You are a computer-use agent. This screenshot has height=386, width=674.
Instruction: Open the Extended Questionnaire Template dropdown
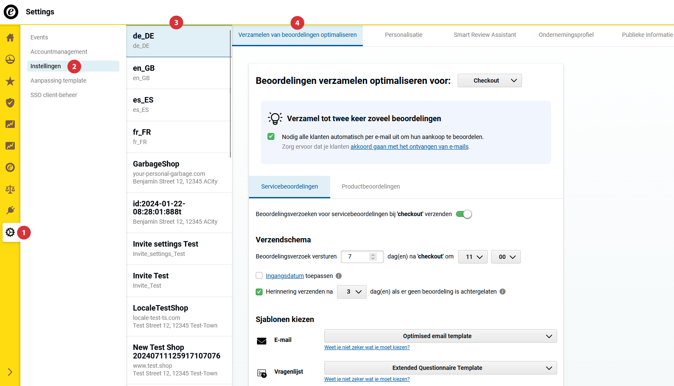[441, 368]
